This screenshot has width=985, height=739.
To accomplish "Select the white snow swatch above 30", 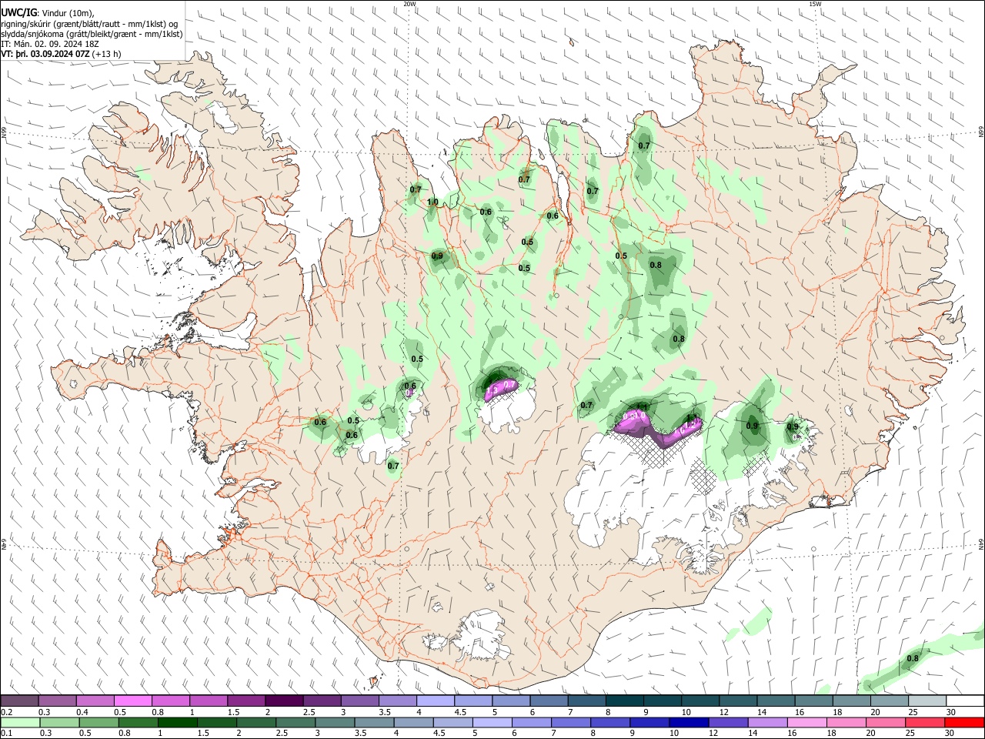I will click(x=965, y=701).
